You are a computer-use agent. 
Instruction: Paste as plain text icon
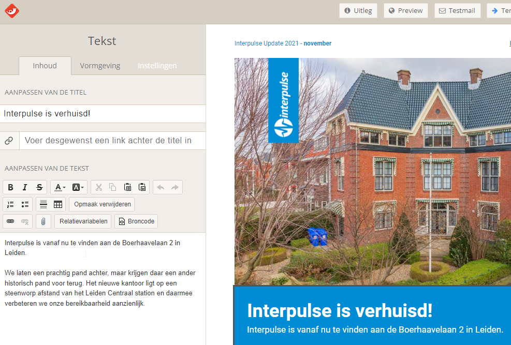(127, 187)
